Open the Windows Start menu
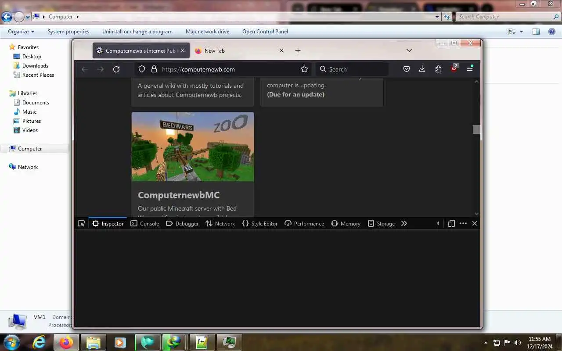 click(x=11, y=342)
